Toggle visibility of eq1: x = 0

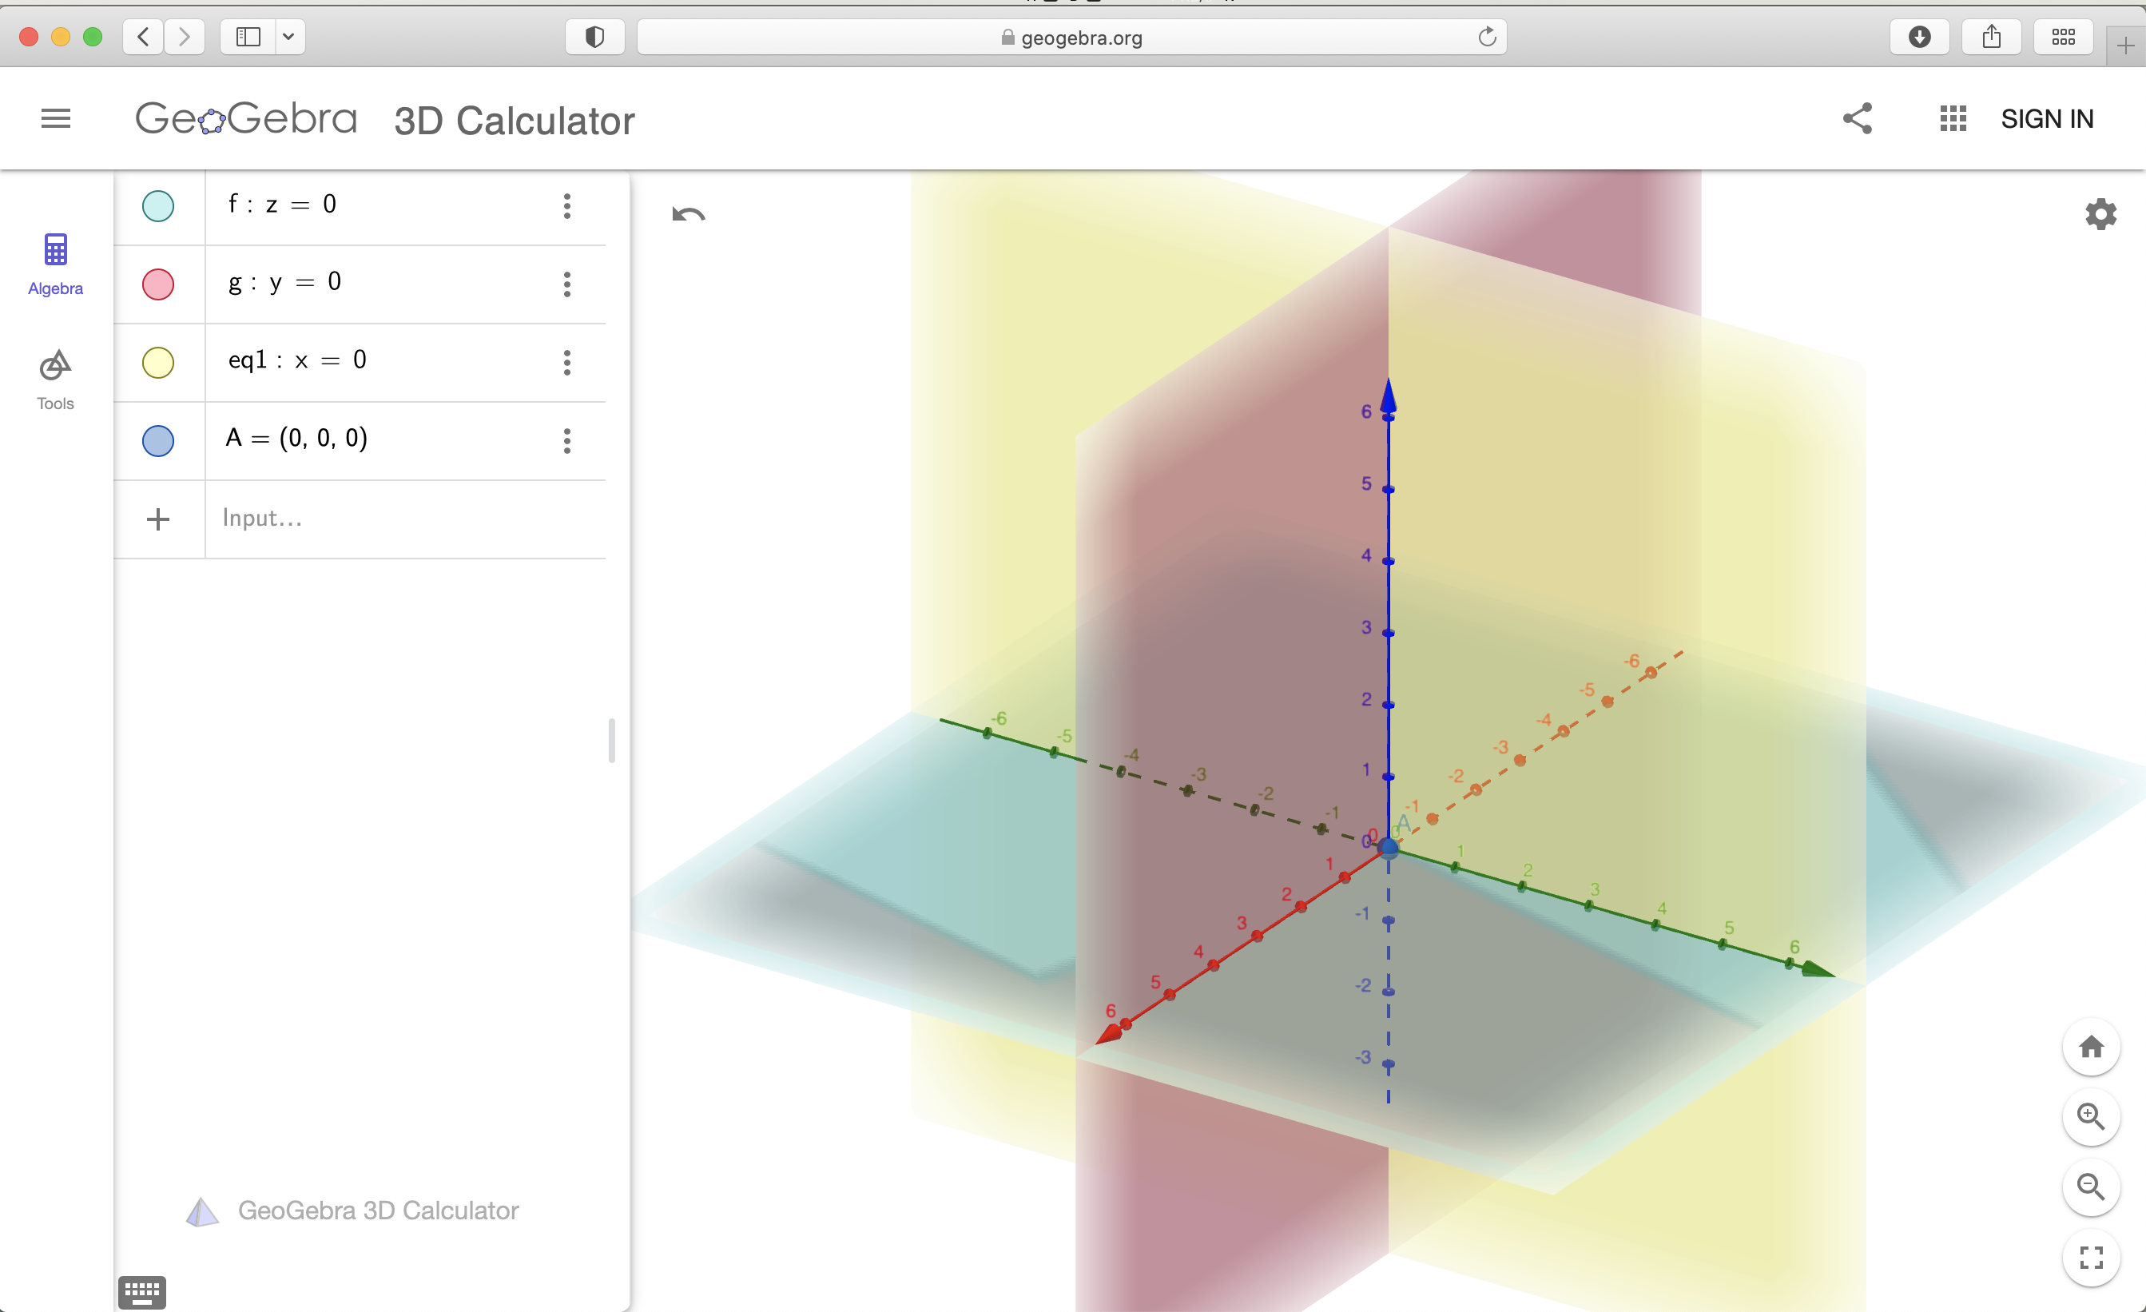[x=157, y=363]
